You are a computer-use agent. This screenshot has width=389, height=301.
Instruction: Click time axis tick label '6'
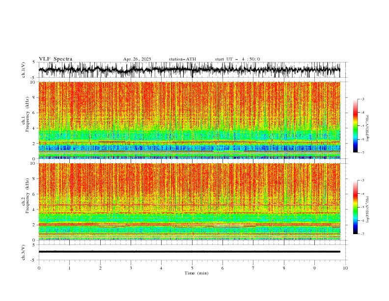click(x=222, y=268)
